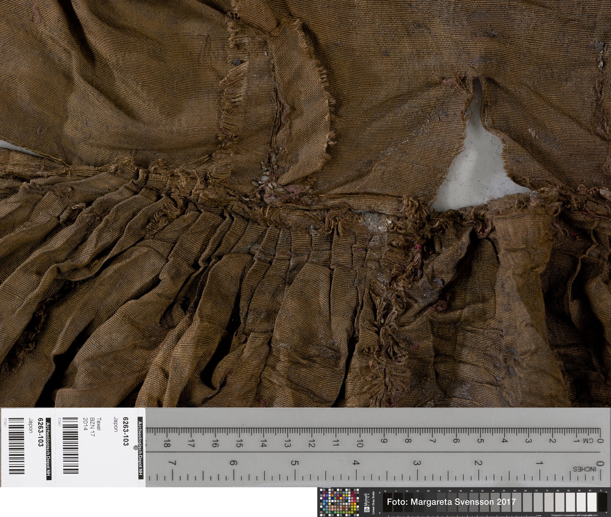Click the 10 cm mark on the ruler
611x517 pixels.
pyautogui.click(x=360, y=443)
